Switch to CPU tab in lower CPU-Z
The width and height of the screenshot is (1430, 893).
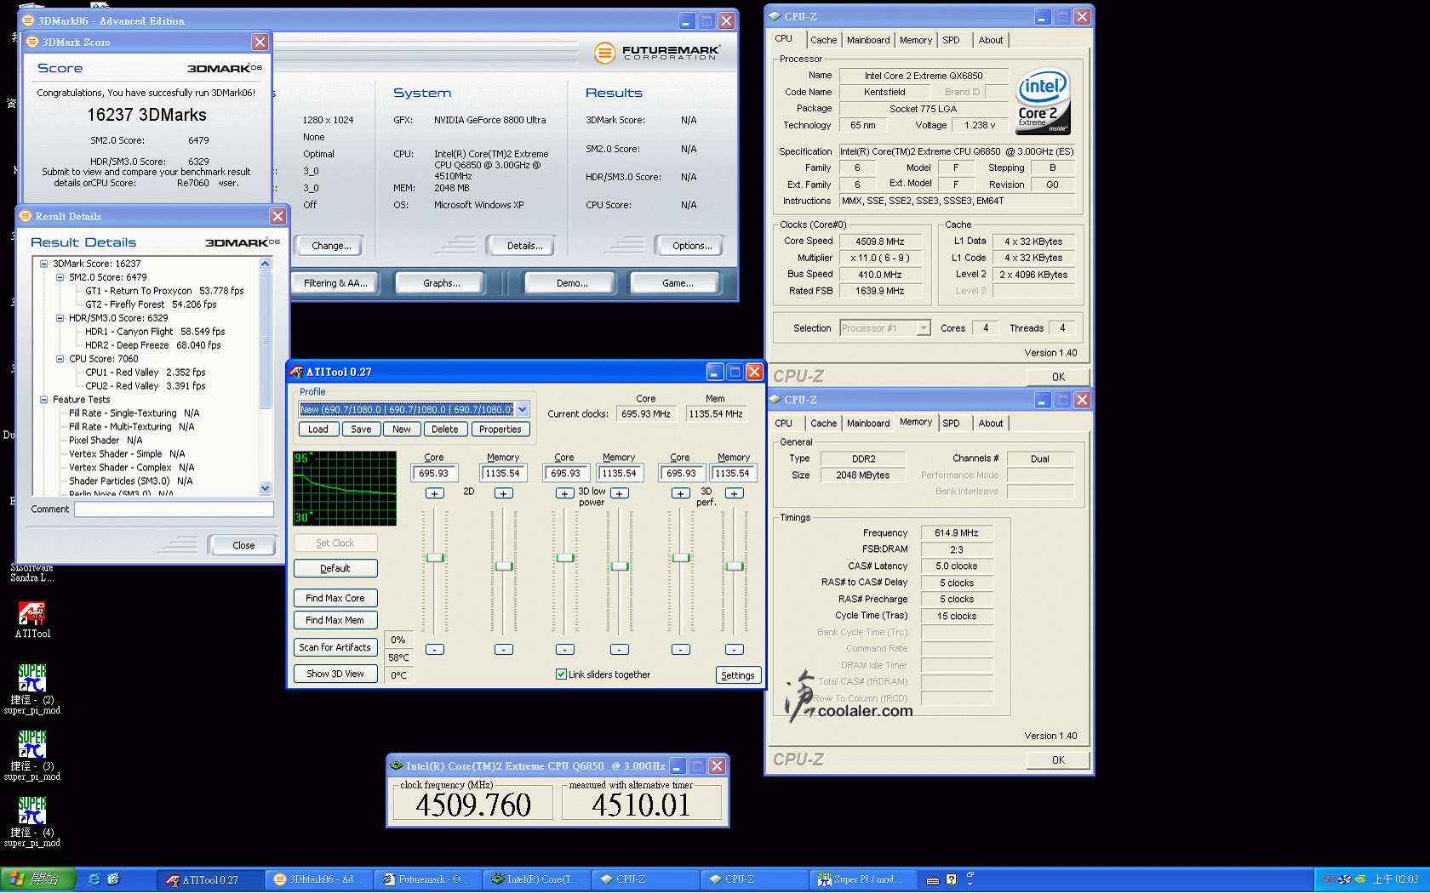[784, 424]
